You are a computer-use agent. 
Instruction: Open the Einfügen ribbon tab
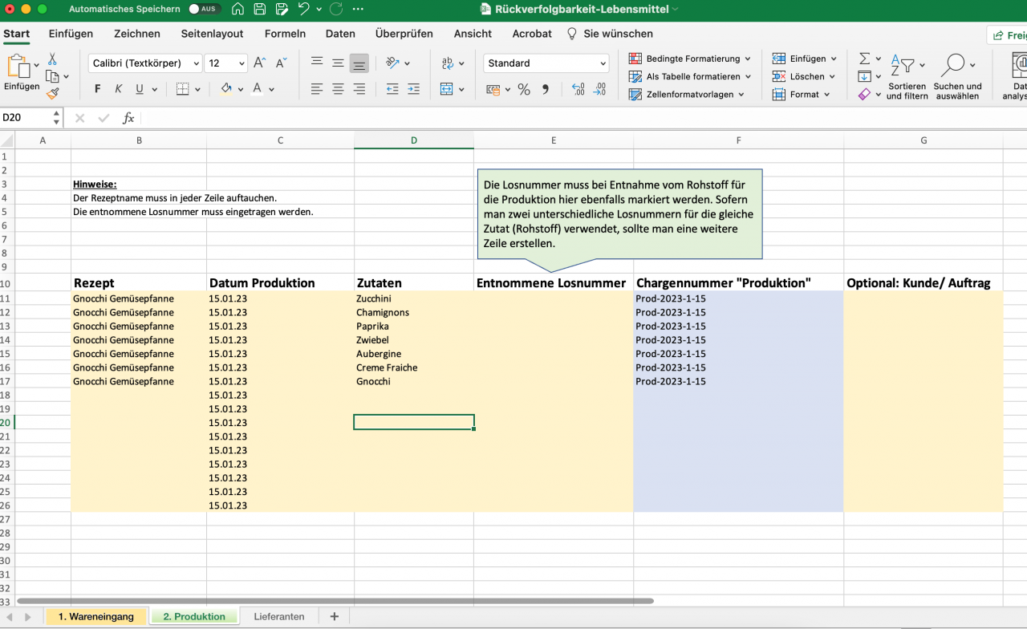[71, 34]
